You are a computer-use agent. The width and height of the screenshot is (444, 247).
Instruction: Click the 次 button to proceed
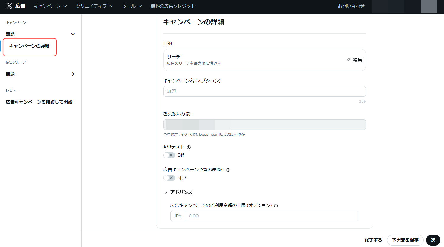(433, 240)
